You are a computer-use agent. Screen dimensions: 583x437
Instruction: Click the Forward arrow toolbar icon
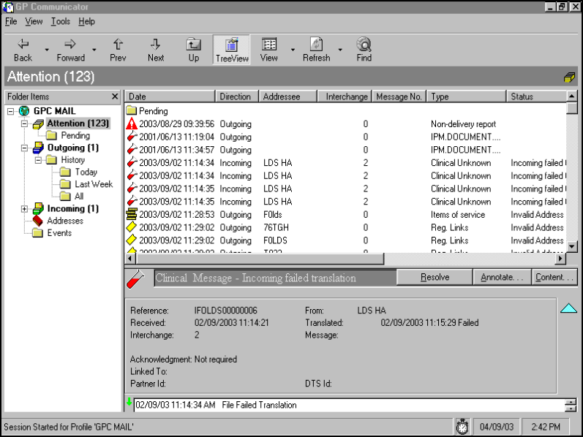pyautogui.click(x=70, y=45)
